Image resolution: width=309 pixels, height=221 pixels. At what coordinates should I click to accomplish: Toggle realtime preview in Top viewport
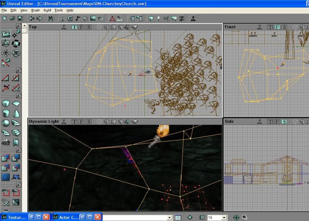tap(64, 27)
